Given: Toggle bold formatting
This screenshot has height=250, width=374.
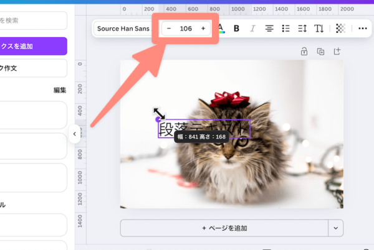Looking at the screenshot, I should click(236, 29).
